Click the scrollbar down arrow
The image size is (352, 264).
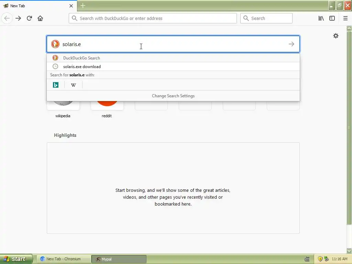(x=349, y=251)
